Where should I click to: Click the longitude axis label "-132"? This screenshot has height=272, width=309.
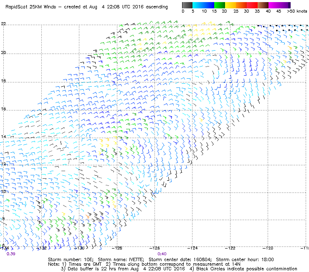(x=42, y=248)
